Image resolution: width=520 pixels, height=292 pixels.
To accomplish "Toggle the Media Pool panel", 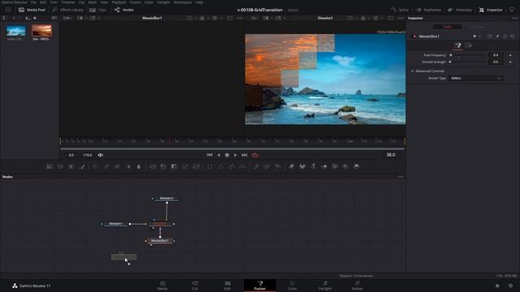I will 32,10.
